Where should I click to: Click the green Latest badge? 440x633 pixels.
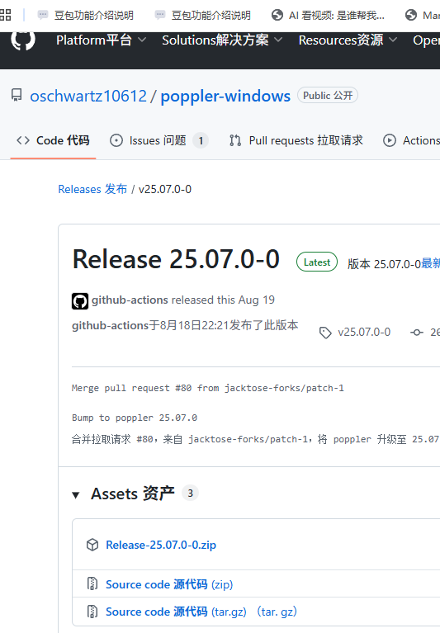pos(317,262)
